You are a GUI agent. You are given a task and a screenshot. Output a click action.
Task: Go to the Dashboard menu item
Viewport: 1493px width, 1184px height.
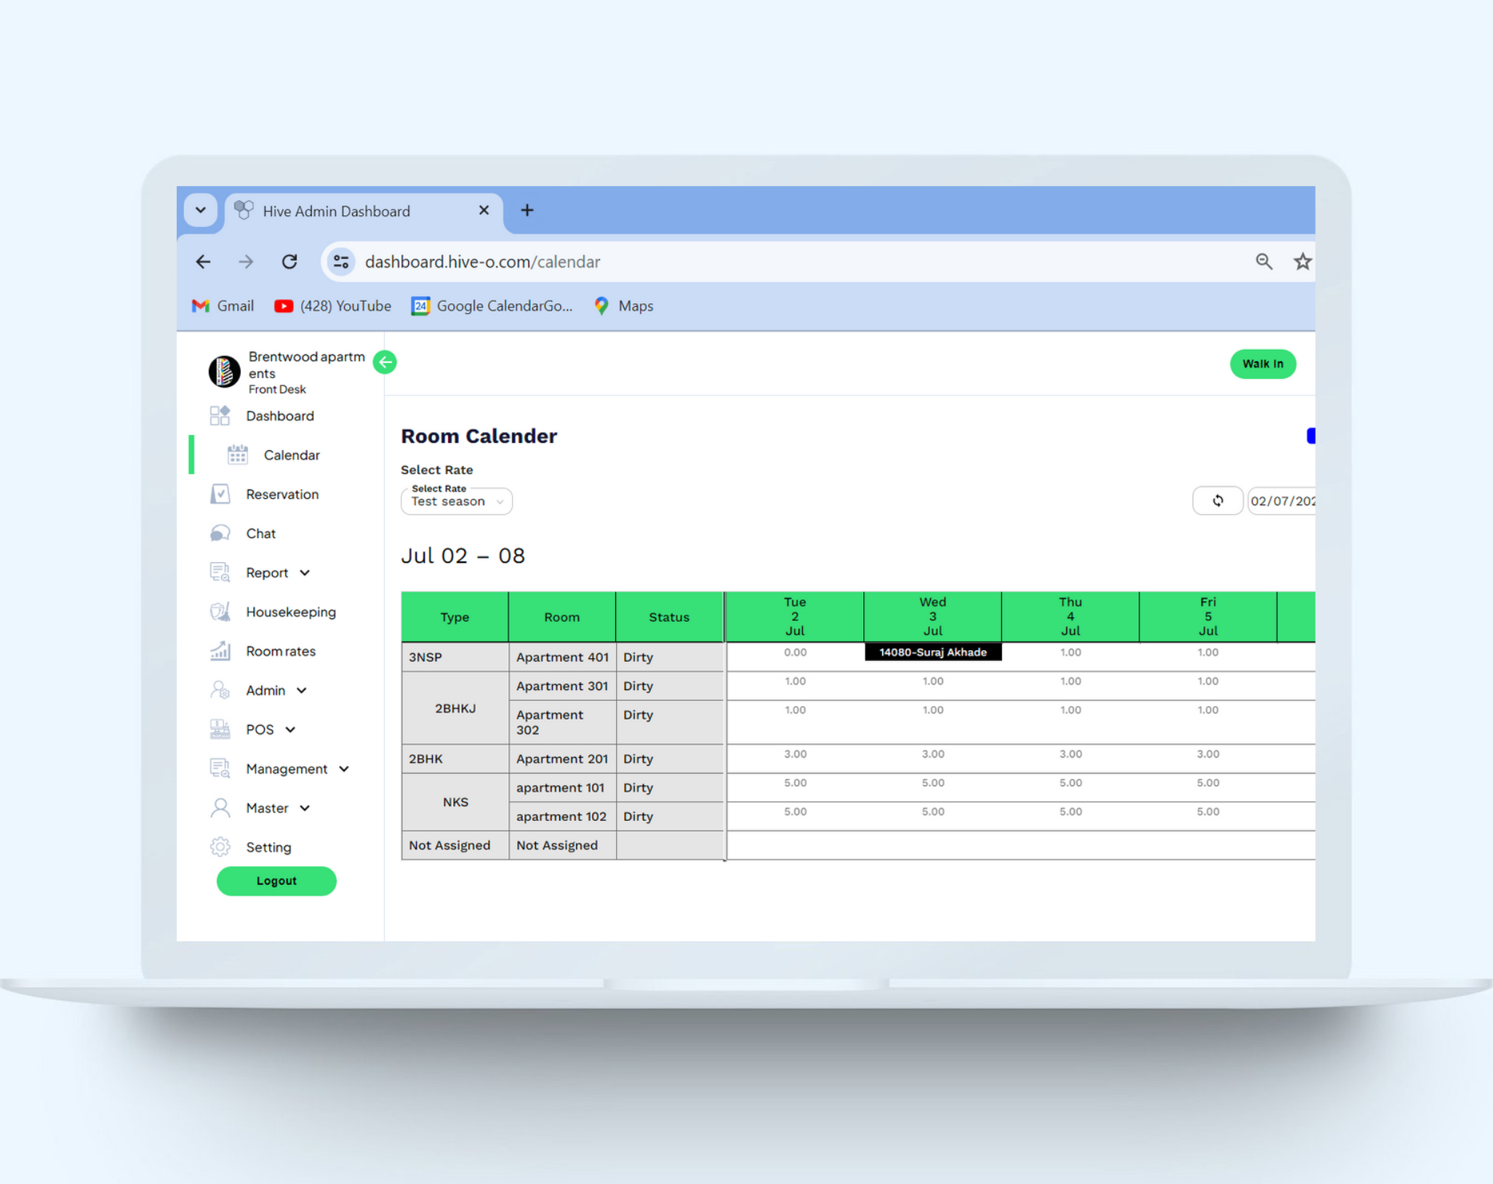(279, 416)
